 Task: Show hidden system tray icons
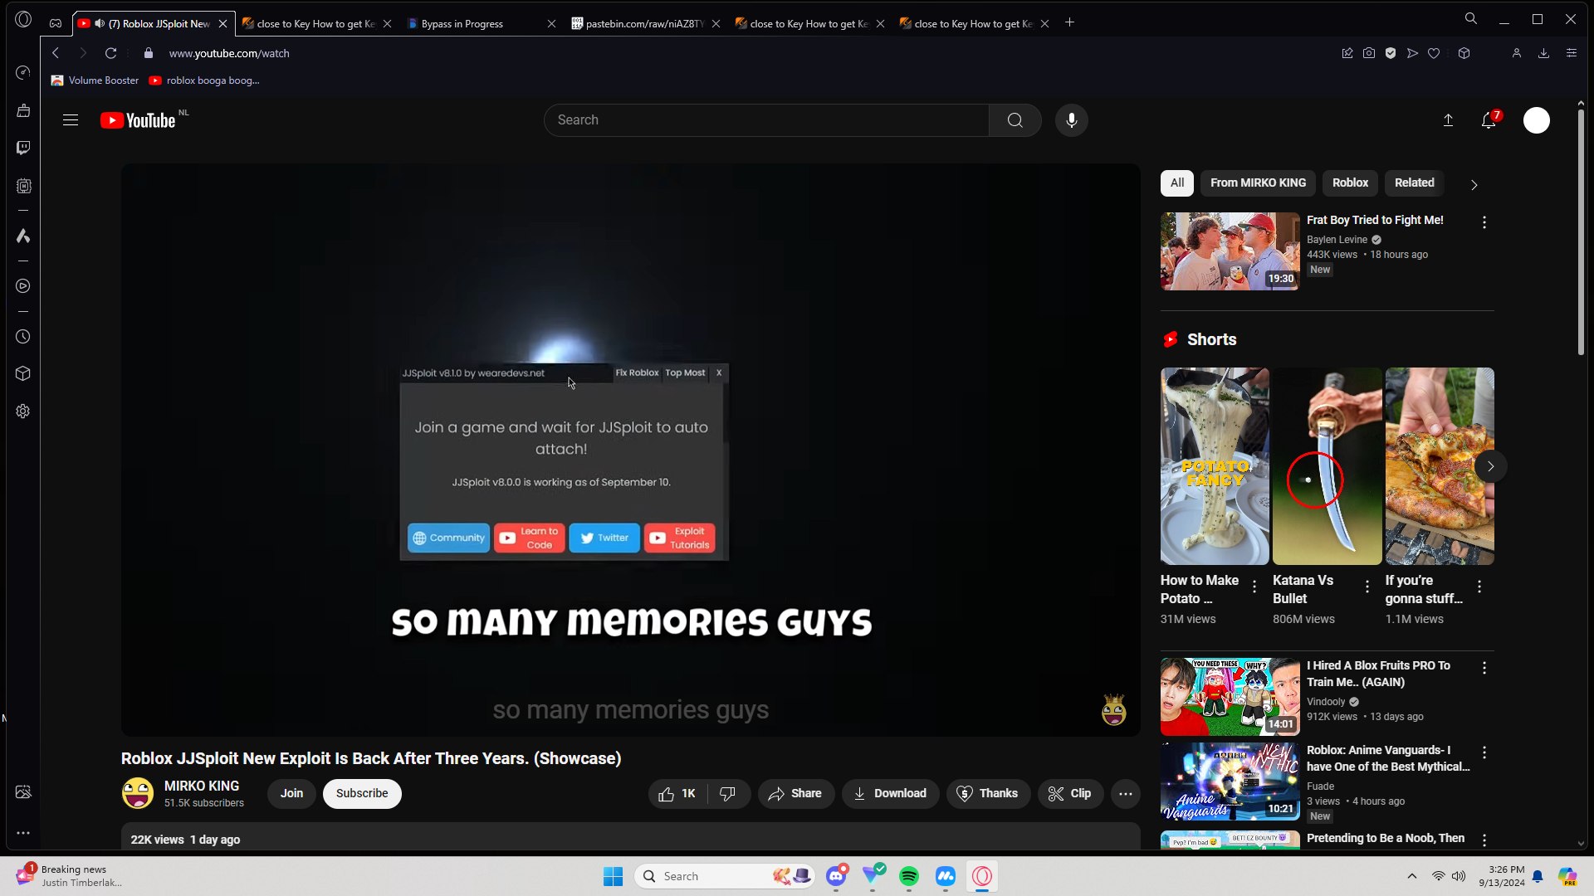click(1412, 876)
